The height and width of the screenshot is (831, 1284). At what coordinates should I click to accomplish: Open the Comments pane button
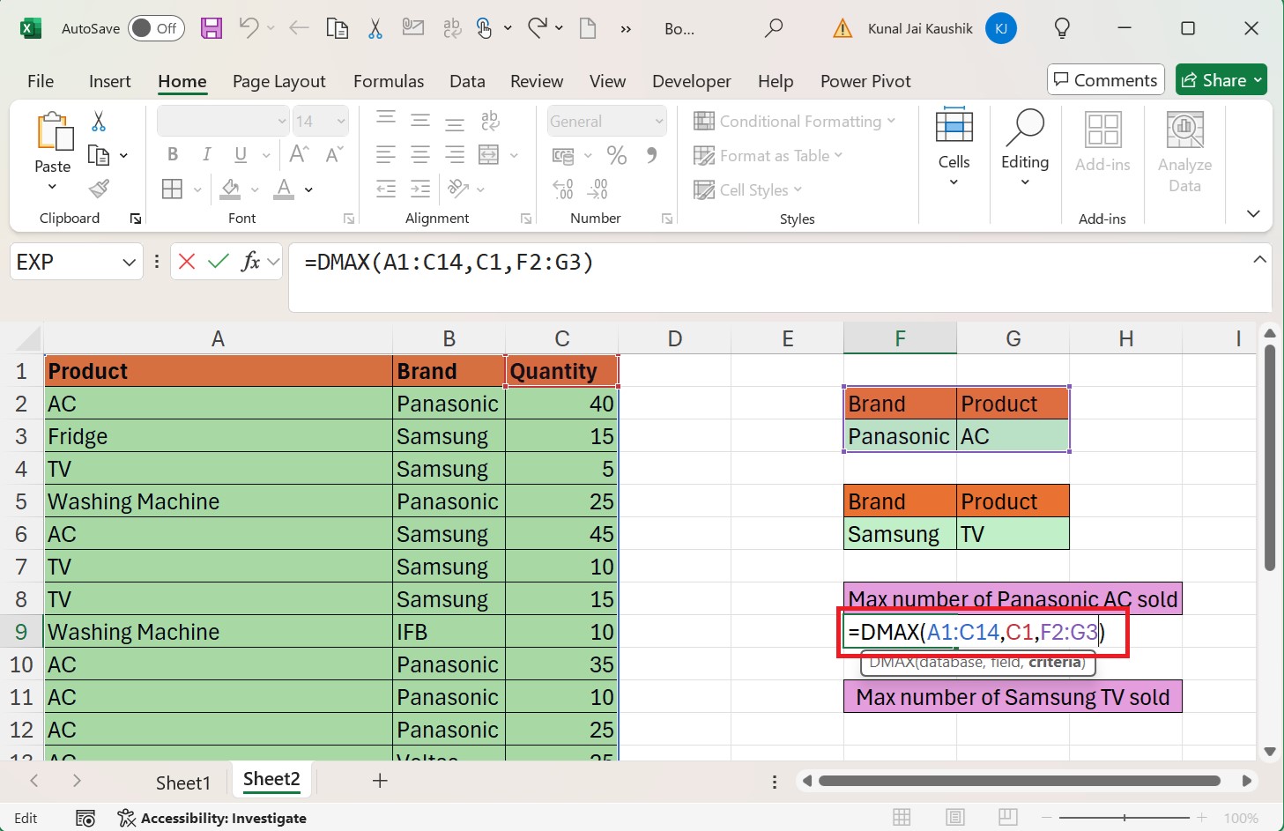(1105, 80)
